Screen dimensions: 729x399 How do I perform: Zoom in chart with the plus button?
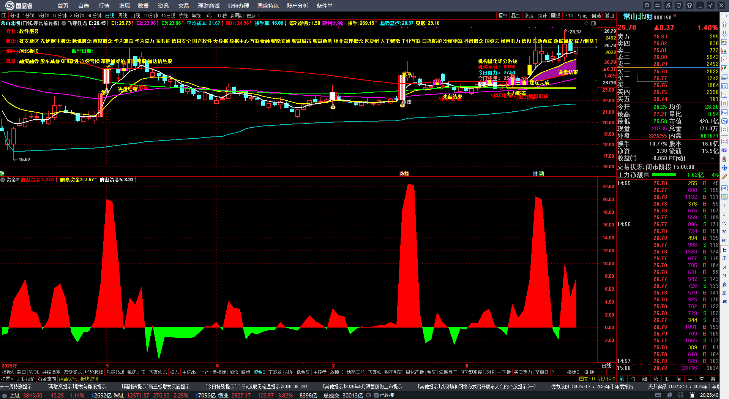[602, 372]
